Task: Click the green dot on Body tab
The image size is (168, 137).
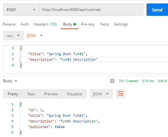Action: (75, 24)
